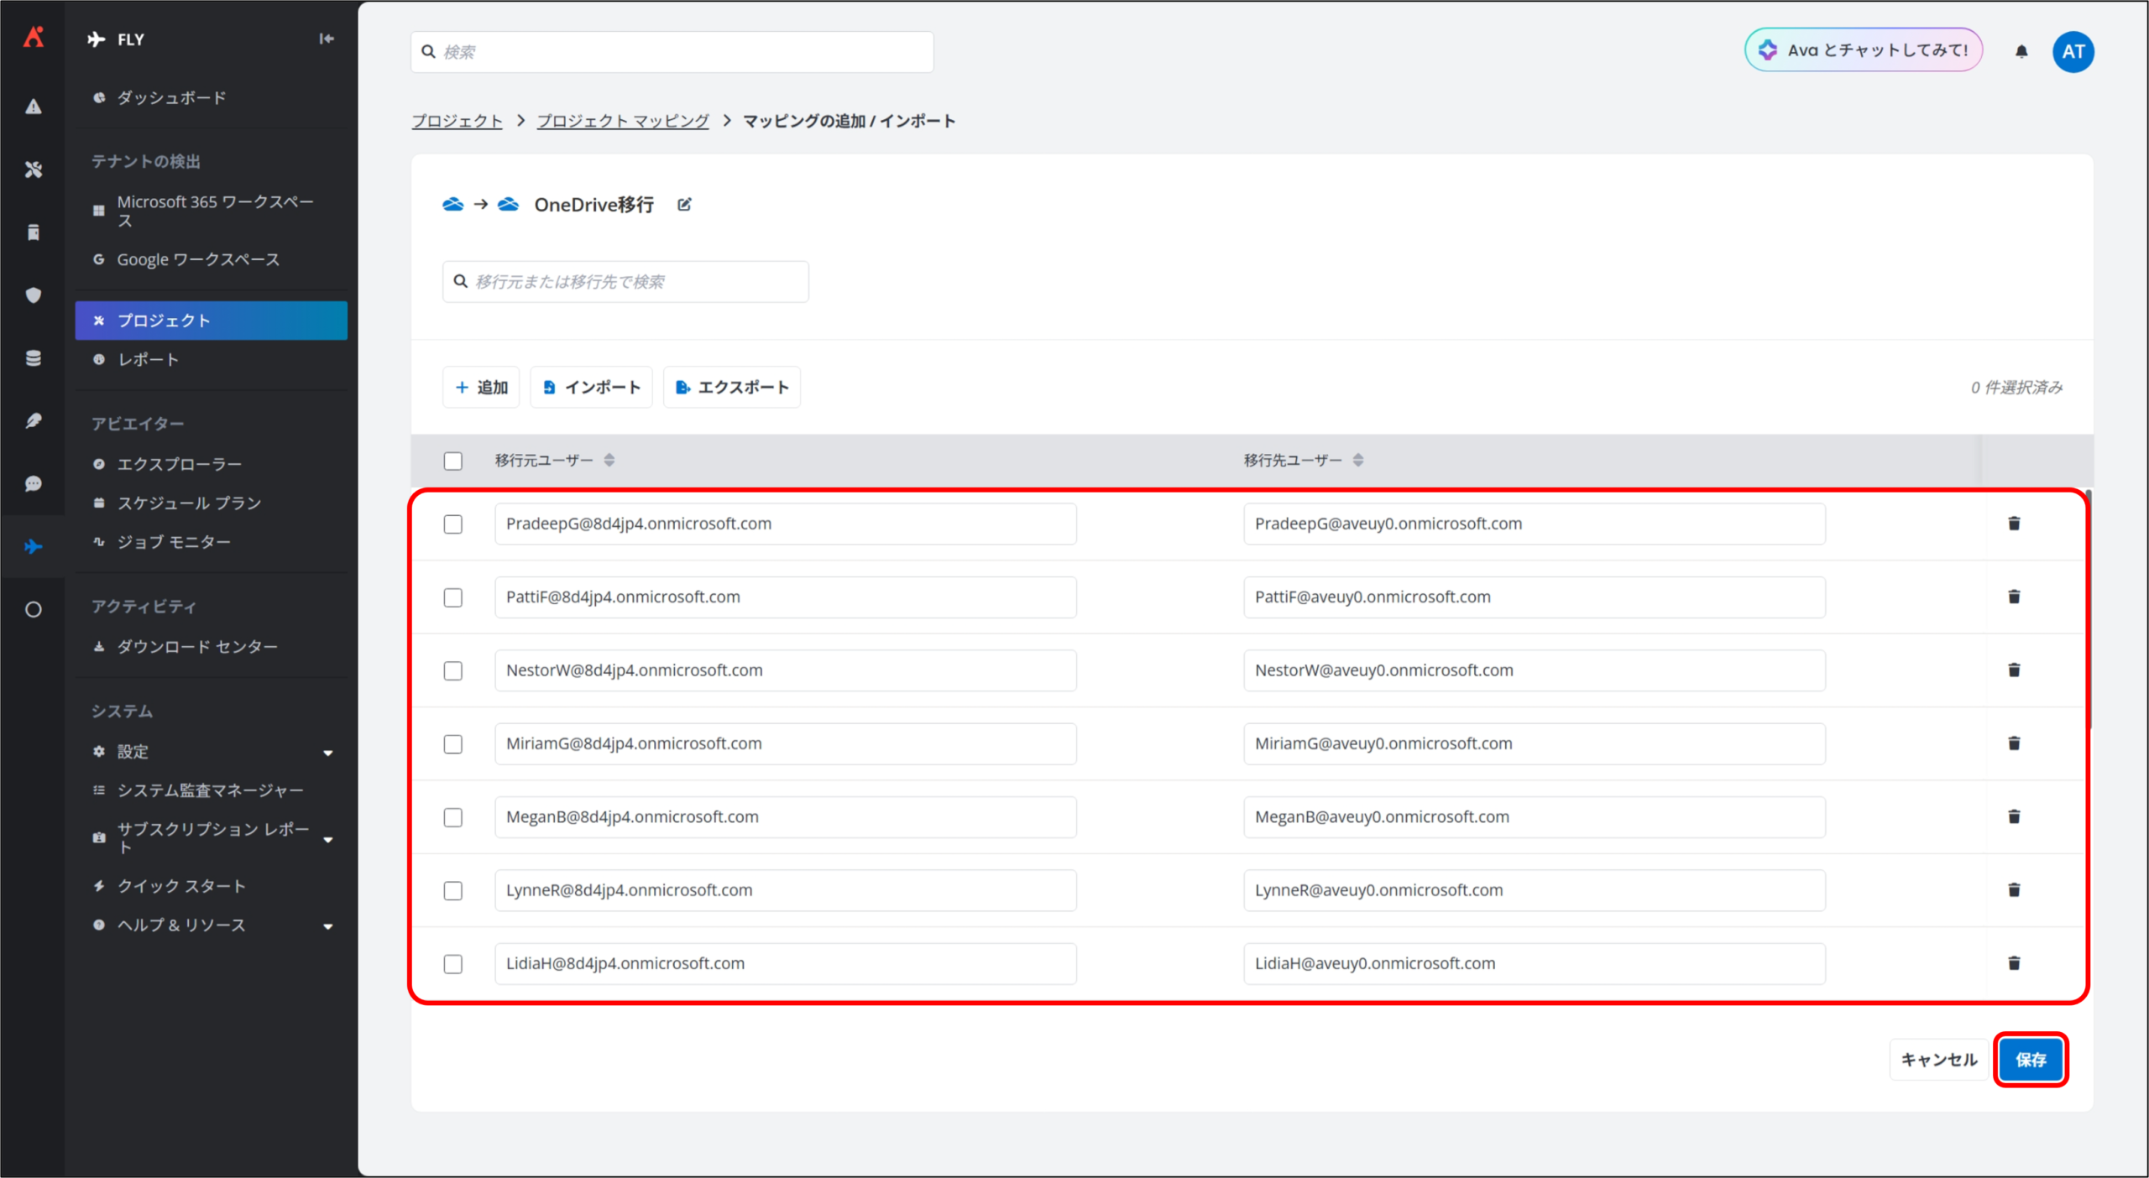Click the blue 保存 button
2149x1178 pixels.
tap(2030, 1060)
